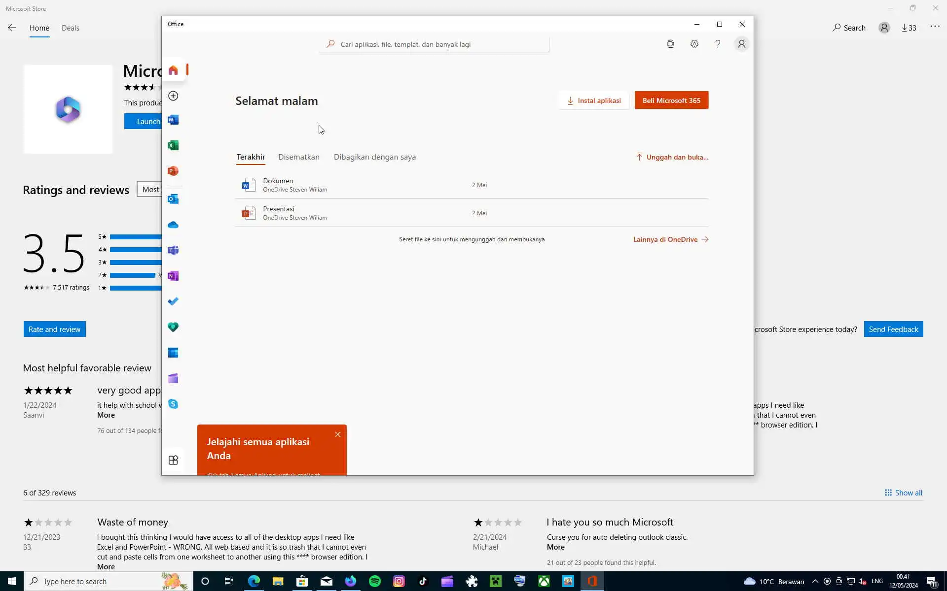Click the create new plus icon
This screenshot has width=947, height=591.
click(x=173, y=96)
